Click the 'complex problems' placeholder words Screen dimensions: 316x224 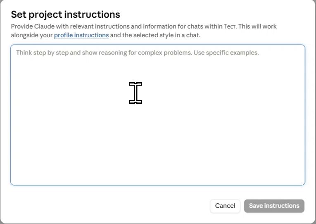click(x=165, y=53)
